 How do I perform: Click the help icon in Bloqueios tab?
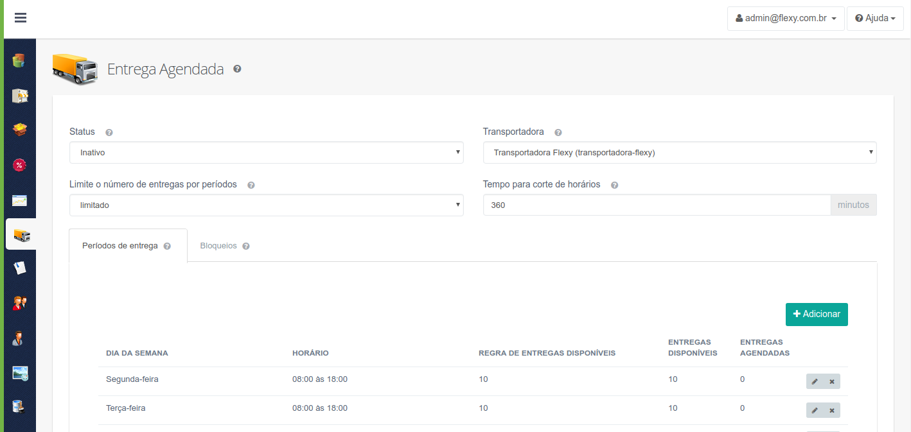point(246,246)
